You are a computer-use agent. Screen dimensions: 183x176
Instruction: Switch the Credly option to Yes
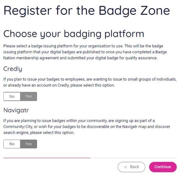(29, 96)
